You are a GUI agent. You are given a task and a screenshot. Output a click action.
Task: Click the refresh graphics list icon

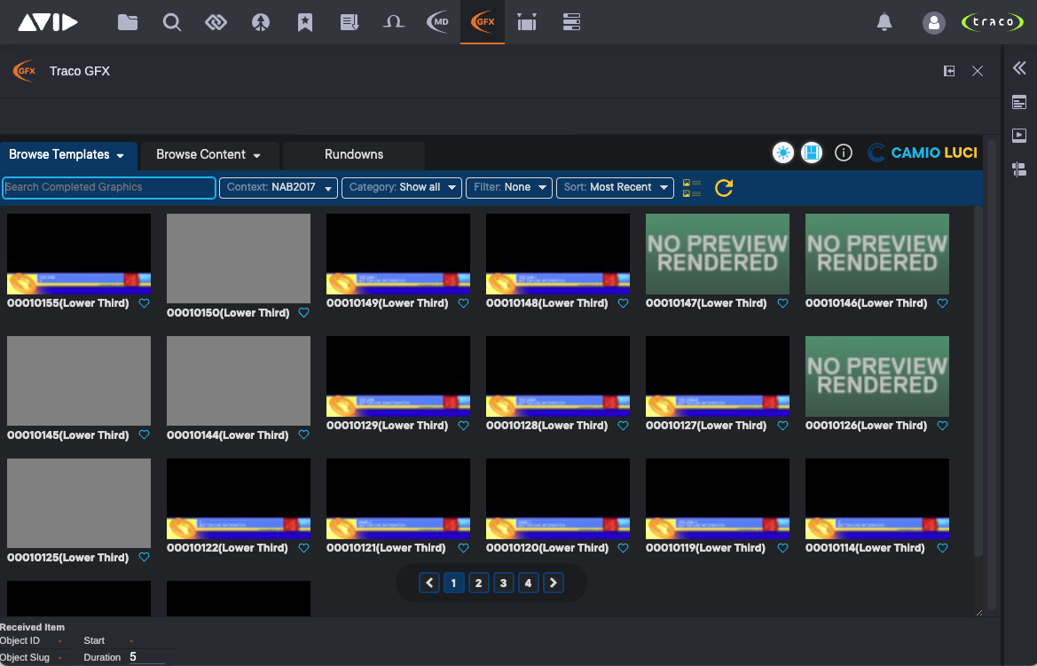click(x=724, y=187)
